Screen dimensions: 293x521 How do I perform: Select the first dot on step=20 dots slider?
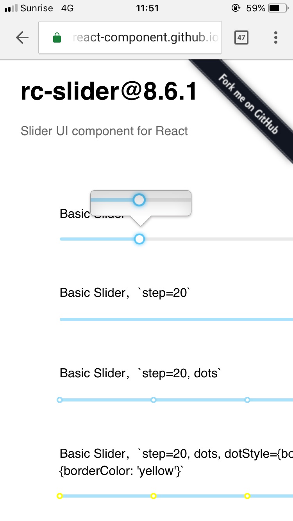coord(59,400)
